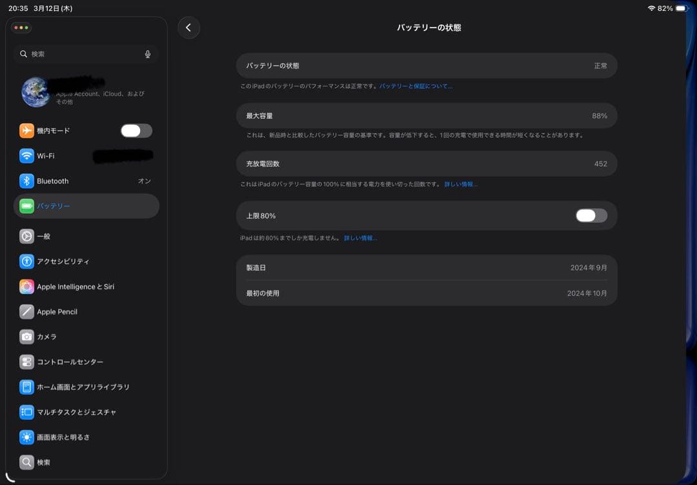Open Bluetooth settings label

pyautogui.click(x=53, y=181)
